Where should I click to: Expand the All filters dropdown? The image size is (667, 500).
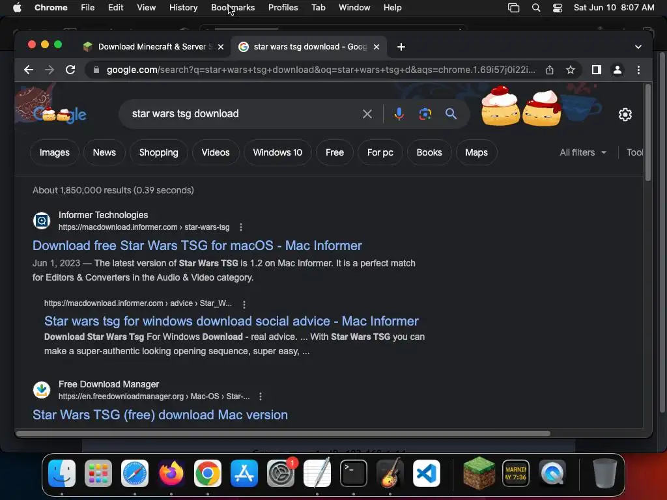[x=583, y=152]
